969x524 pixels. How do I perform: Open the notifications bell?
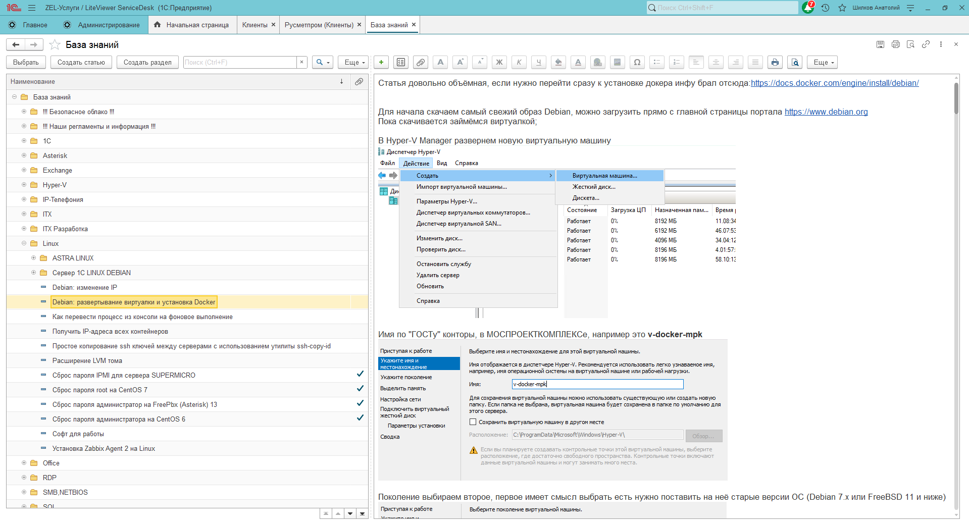[x=808, y=8]
